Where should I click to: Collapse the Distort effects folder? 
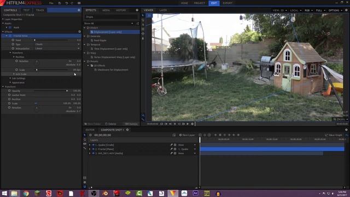[85, 28]
